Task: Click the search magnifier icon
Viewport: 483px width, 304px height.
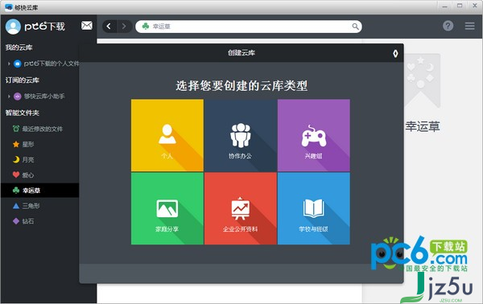Action: pos(356,27)
